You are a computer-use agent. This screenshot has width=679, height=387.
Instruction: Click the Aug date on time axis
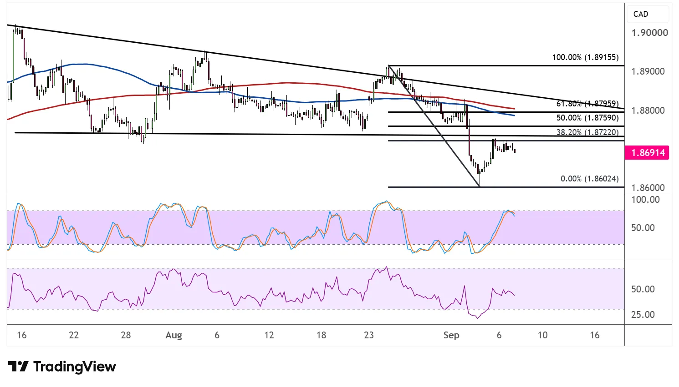click(x=174, y=335)
